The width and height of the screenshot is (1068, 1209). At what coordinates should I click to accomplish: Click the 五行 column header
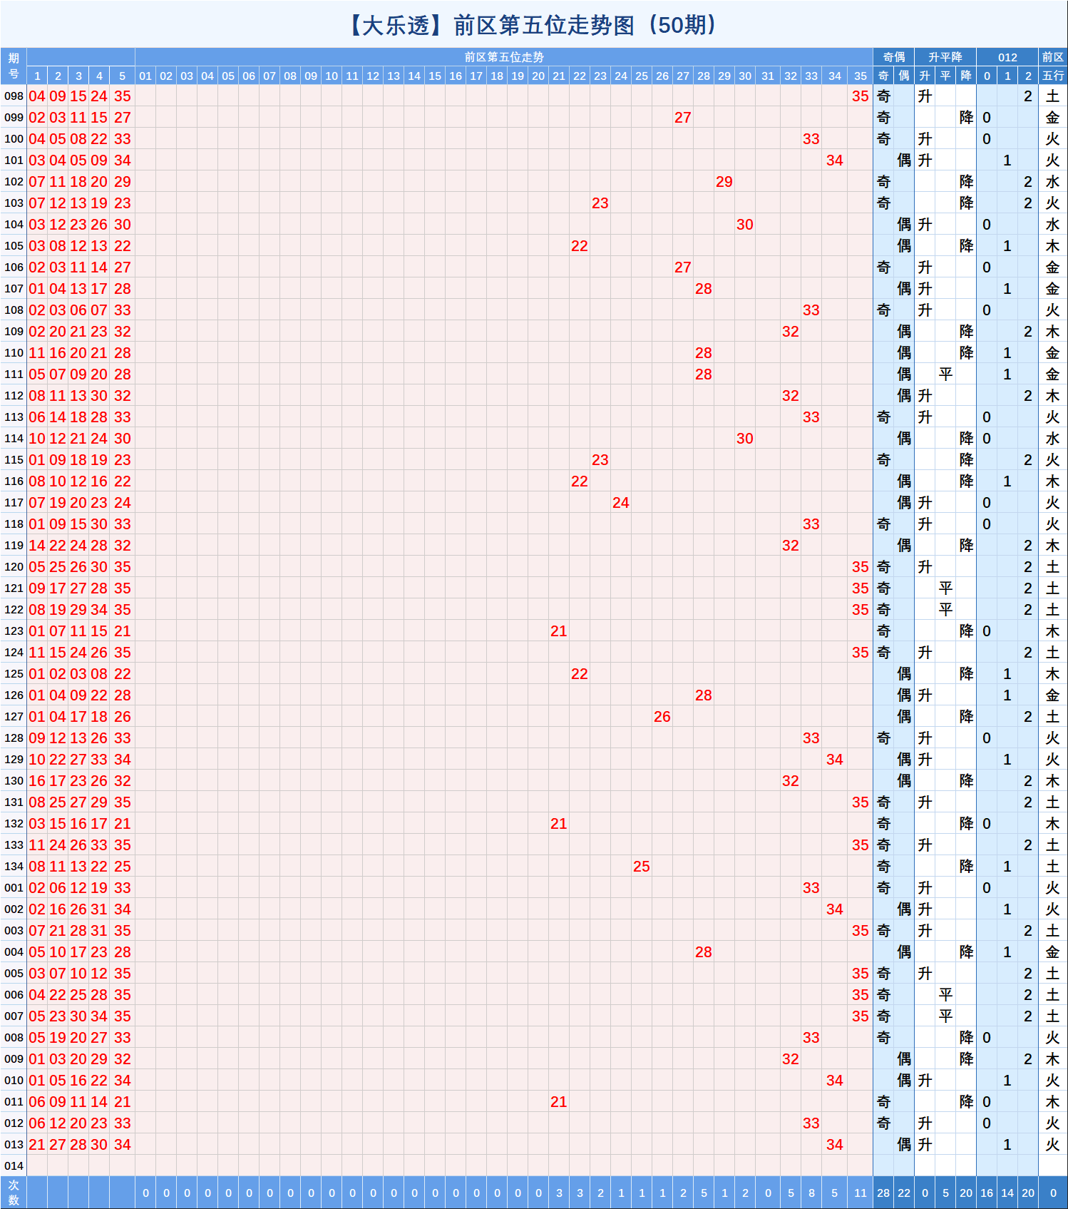coord(1053,76)
